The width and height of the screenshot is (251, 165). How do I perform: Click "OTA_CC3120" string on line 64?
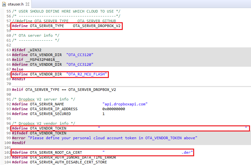tap(80, 55)
